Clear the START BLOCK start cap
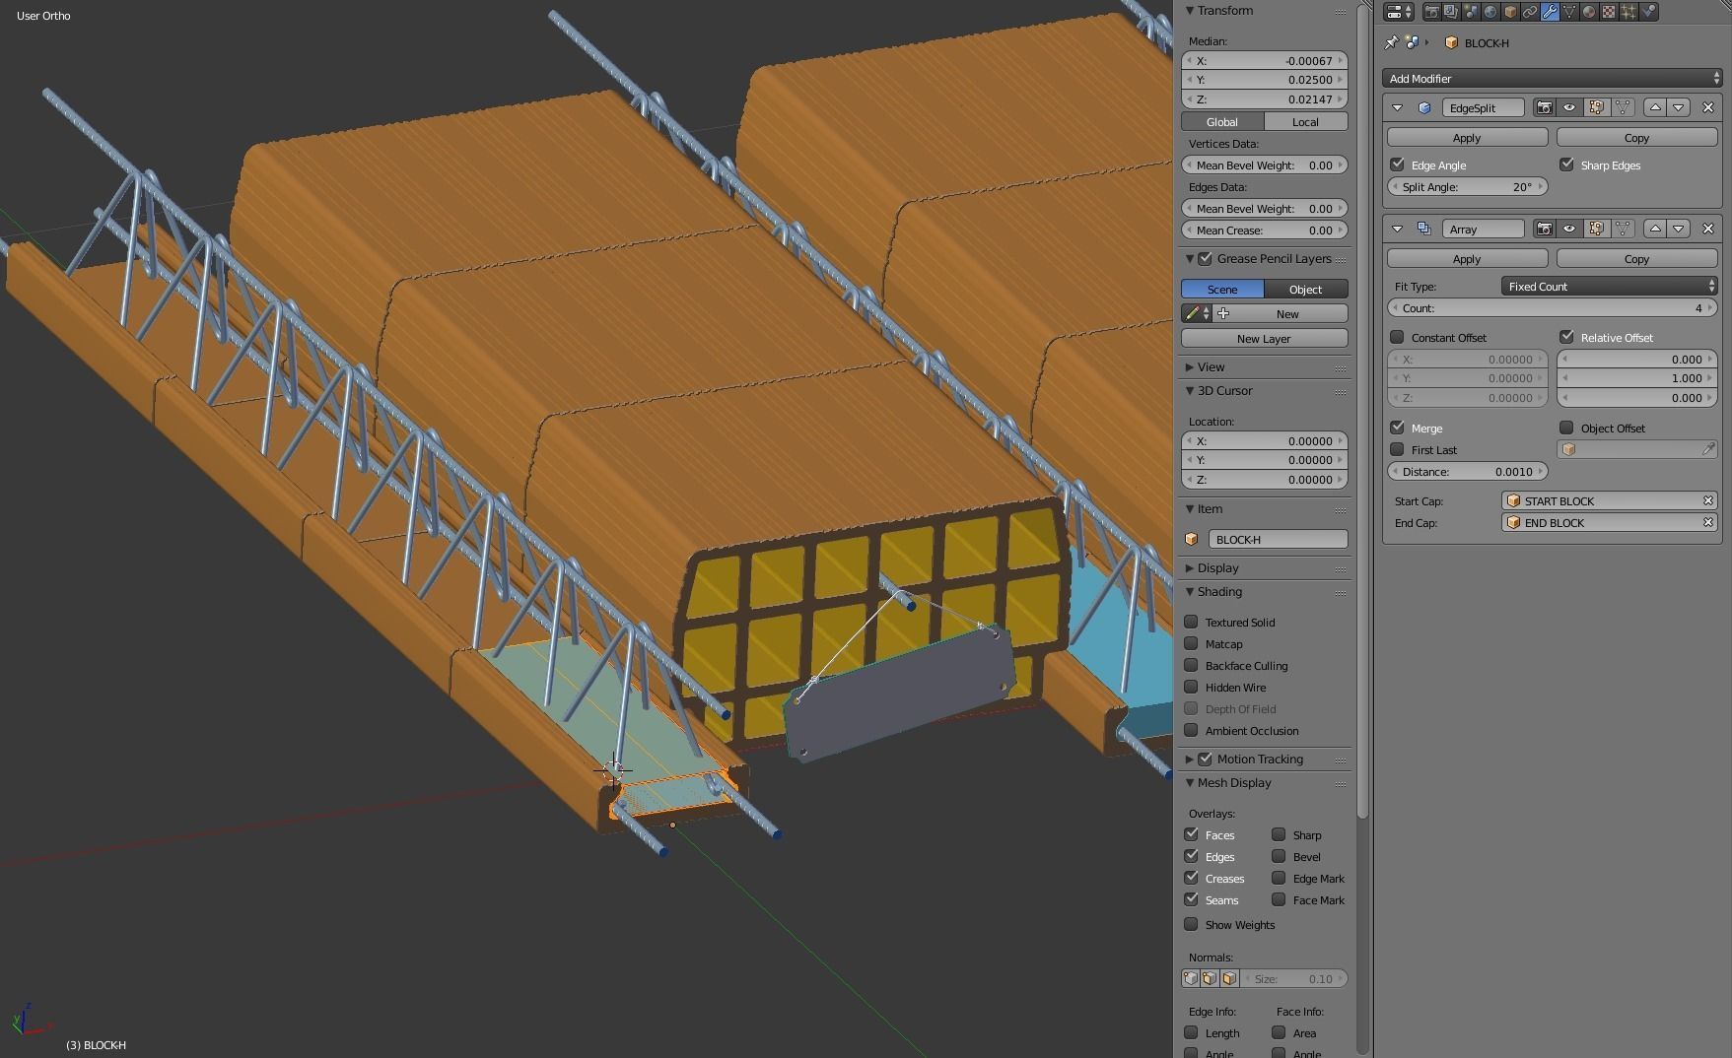Image resolution: width=1732 pixels, height=1058 pixels. point(1708,500)
